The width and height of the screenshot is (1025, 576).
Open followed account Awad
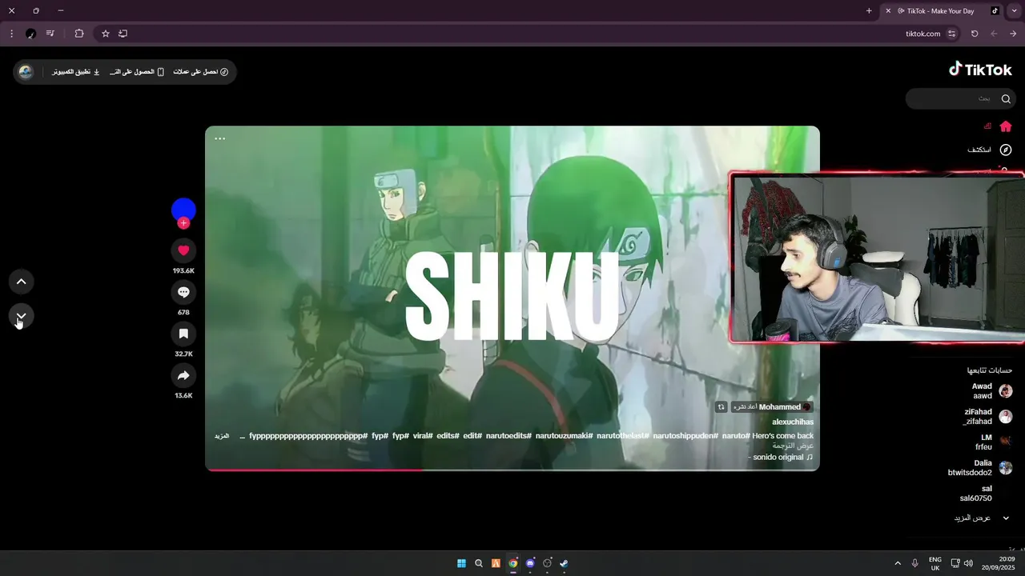[990, 391]
